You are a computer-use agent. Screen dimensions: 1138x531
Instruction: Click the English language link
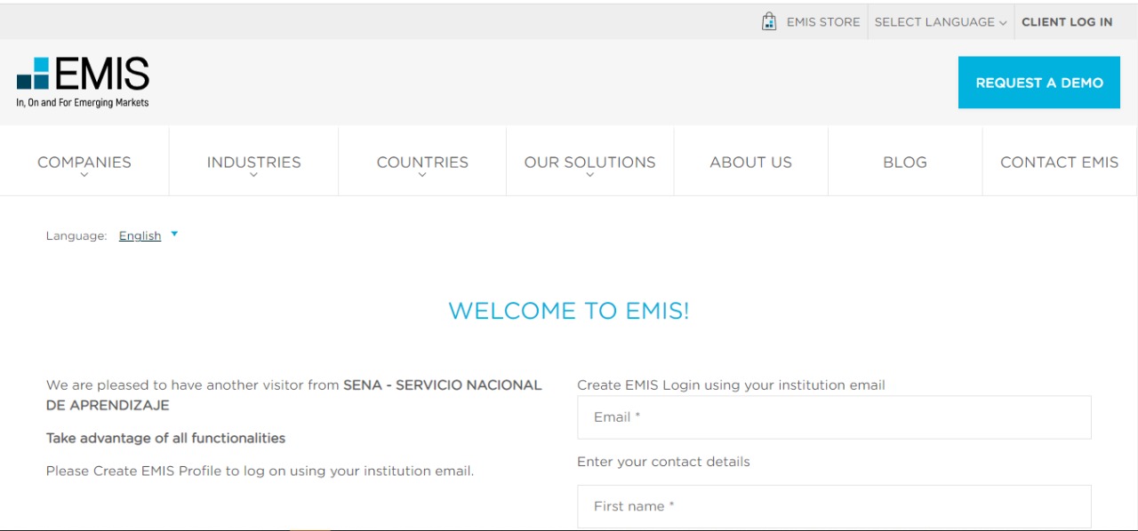[140, 235]
